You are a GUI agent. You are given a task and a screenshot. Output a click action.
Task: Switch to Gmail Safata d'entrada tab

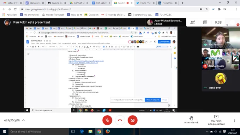click(x=13, y=3)
